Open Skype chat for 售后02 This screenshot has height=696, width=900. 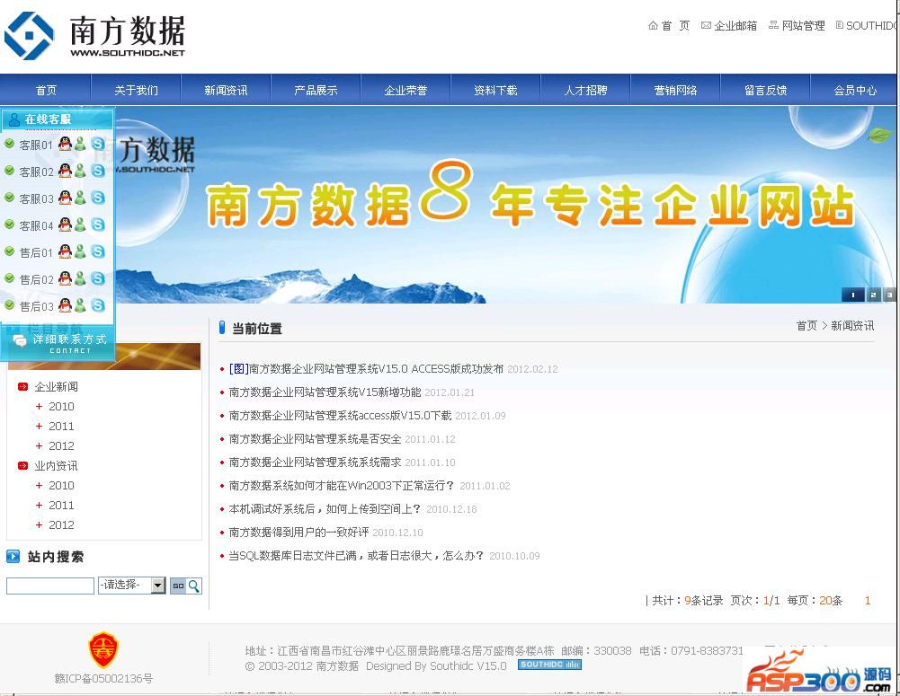(x=98, y=278)
